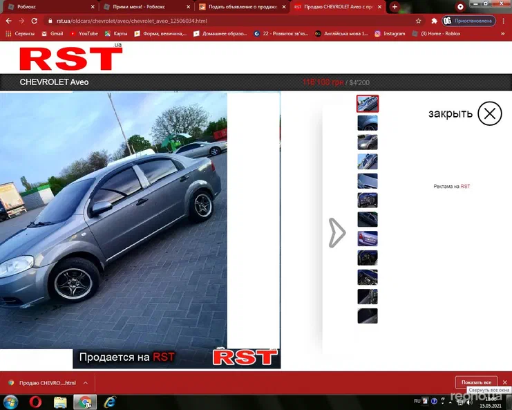Select the first highlighted car thumbnail
512x410 pixels.
[x=368, y=104]
